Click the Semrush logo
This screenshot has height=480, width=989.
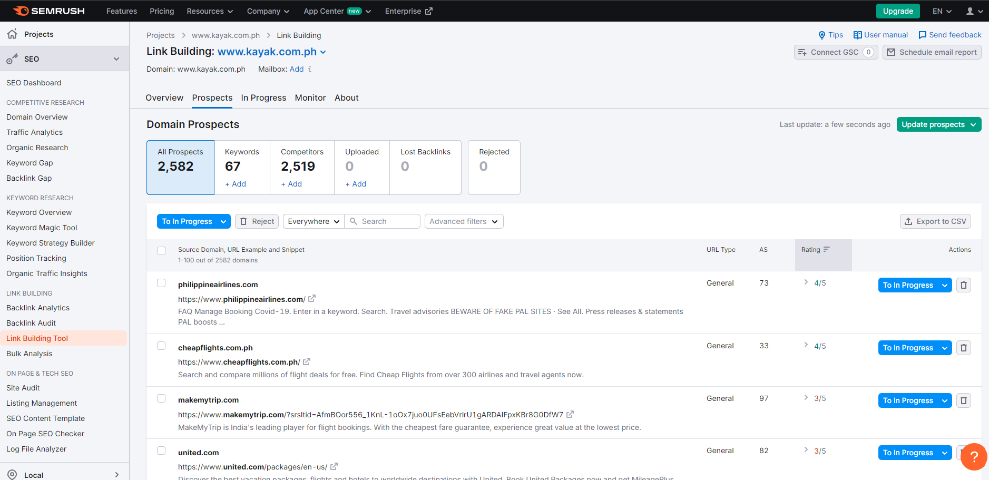pyautogui.click(x=48, y=11)
